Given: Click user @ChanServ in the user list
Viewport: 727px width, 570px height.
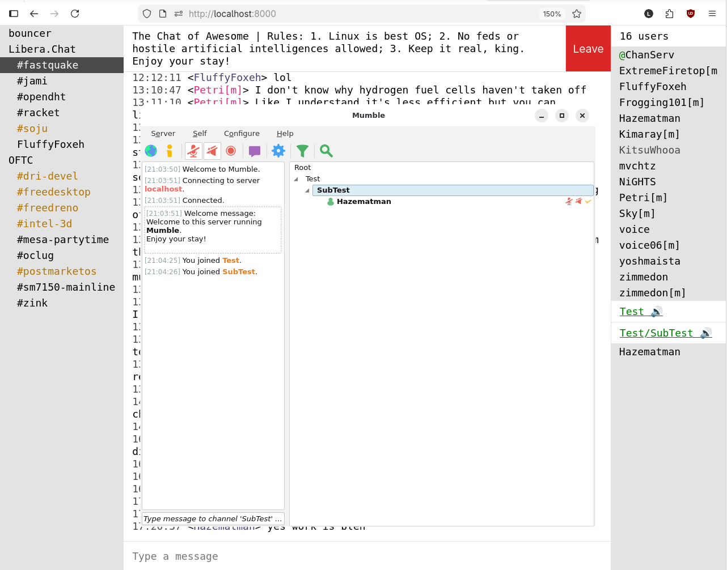Looking at the screenshot, I should point(646,55).
